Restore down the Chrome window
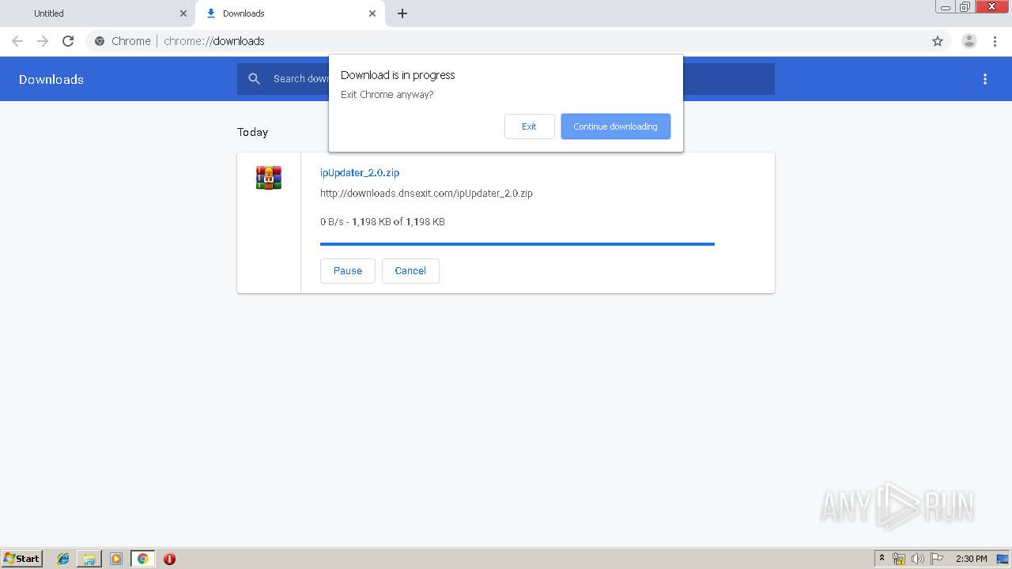The image size is (1012, 569). pos(965,7)
